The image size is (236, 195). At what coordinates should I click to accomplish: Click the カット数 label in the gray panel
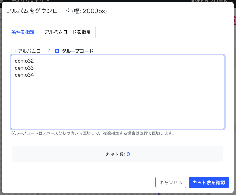115,154
